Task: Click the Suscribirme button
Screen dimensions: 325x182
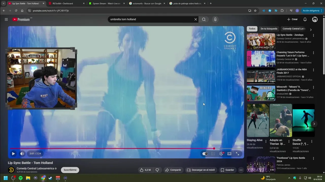Action: tap(70, 170)
